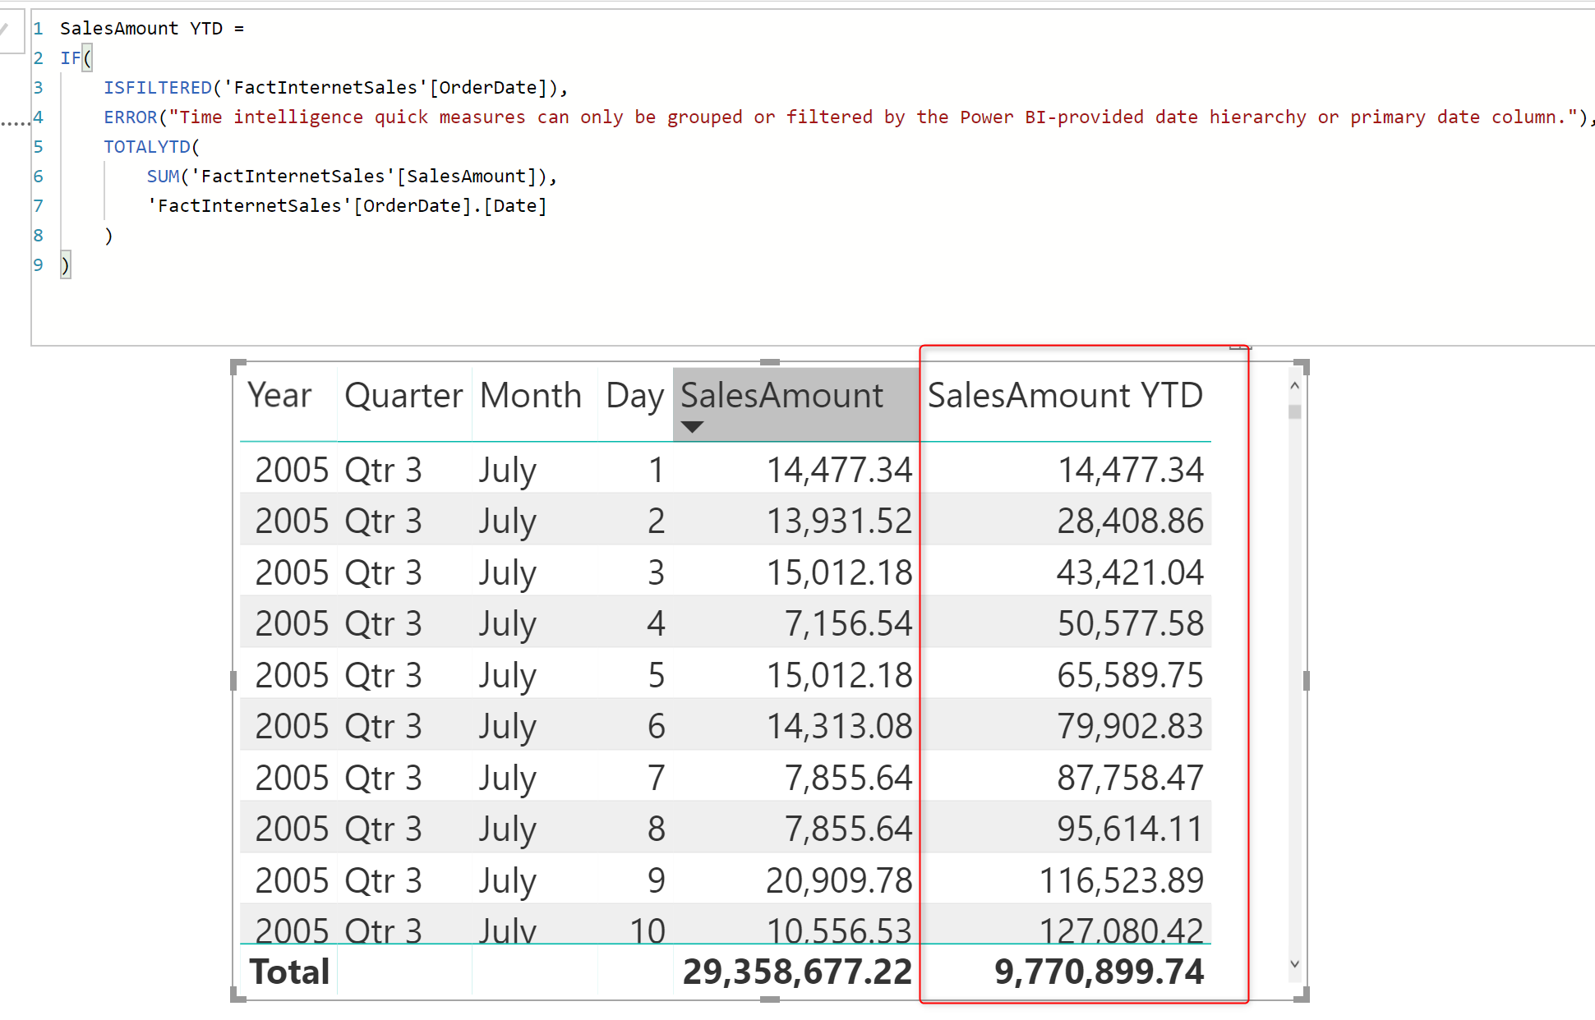Click the closing parenthesis on line 9
The width and height of the screenshot is (1595, 1020).
pos(66,265)
